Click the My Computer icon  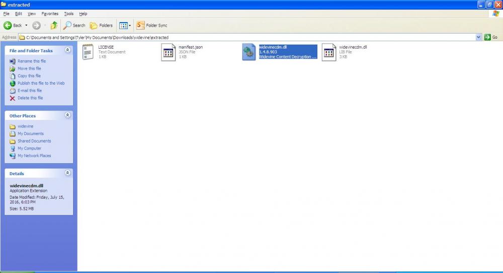point(13,149)
